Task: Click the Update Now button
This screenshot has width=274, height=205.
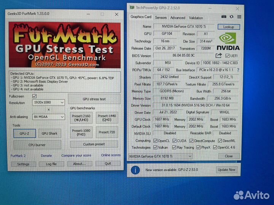Action: tap(227, 170)
